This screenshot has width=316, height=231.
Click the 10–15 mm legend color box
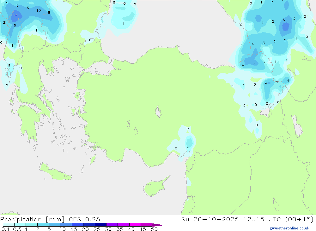coord(66,225)
